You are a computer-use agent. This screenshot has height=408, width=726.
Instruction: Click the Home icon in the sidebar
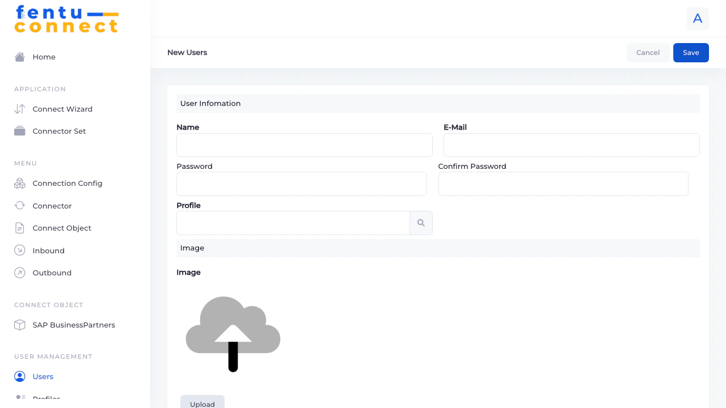19,57
